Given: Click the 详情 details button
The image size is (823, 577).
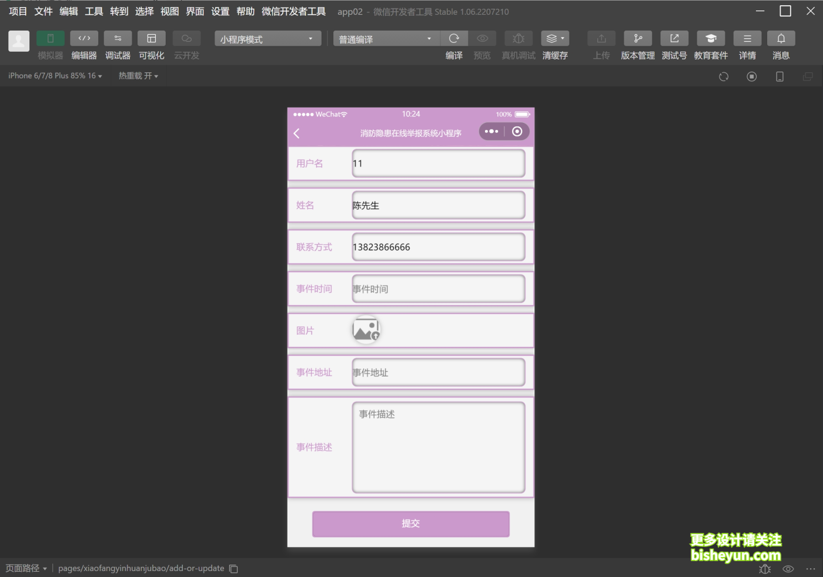Looking at the screenshot, I should click(x=747, y=39).
